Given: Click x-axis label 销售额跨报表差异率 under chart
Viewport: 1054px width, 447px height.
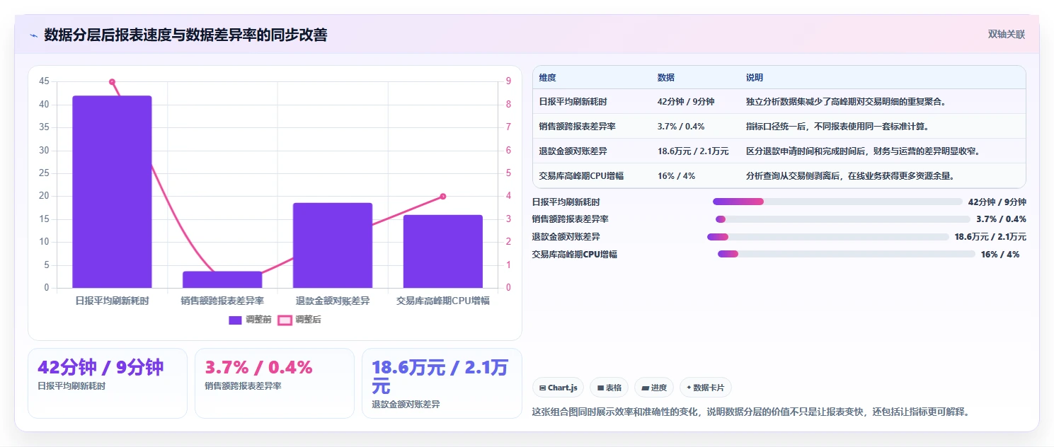Looking at the screenshot, I should pos(222,301).
